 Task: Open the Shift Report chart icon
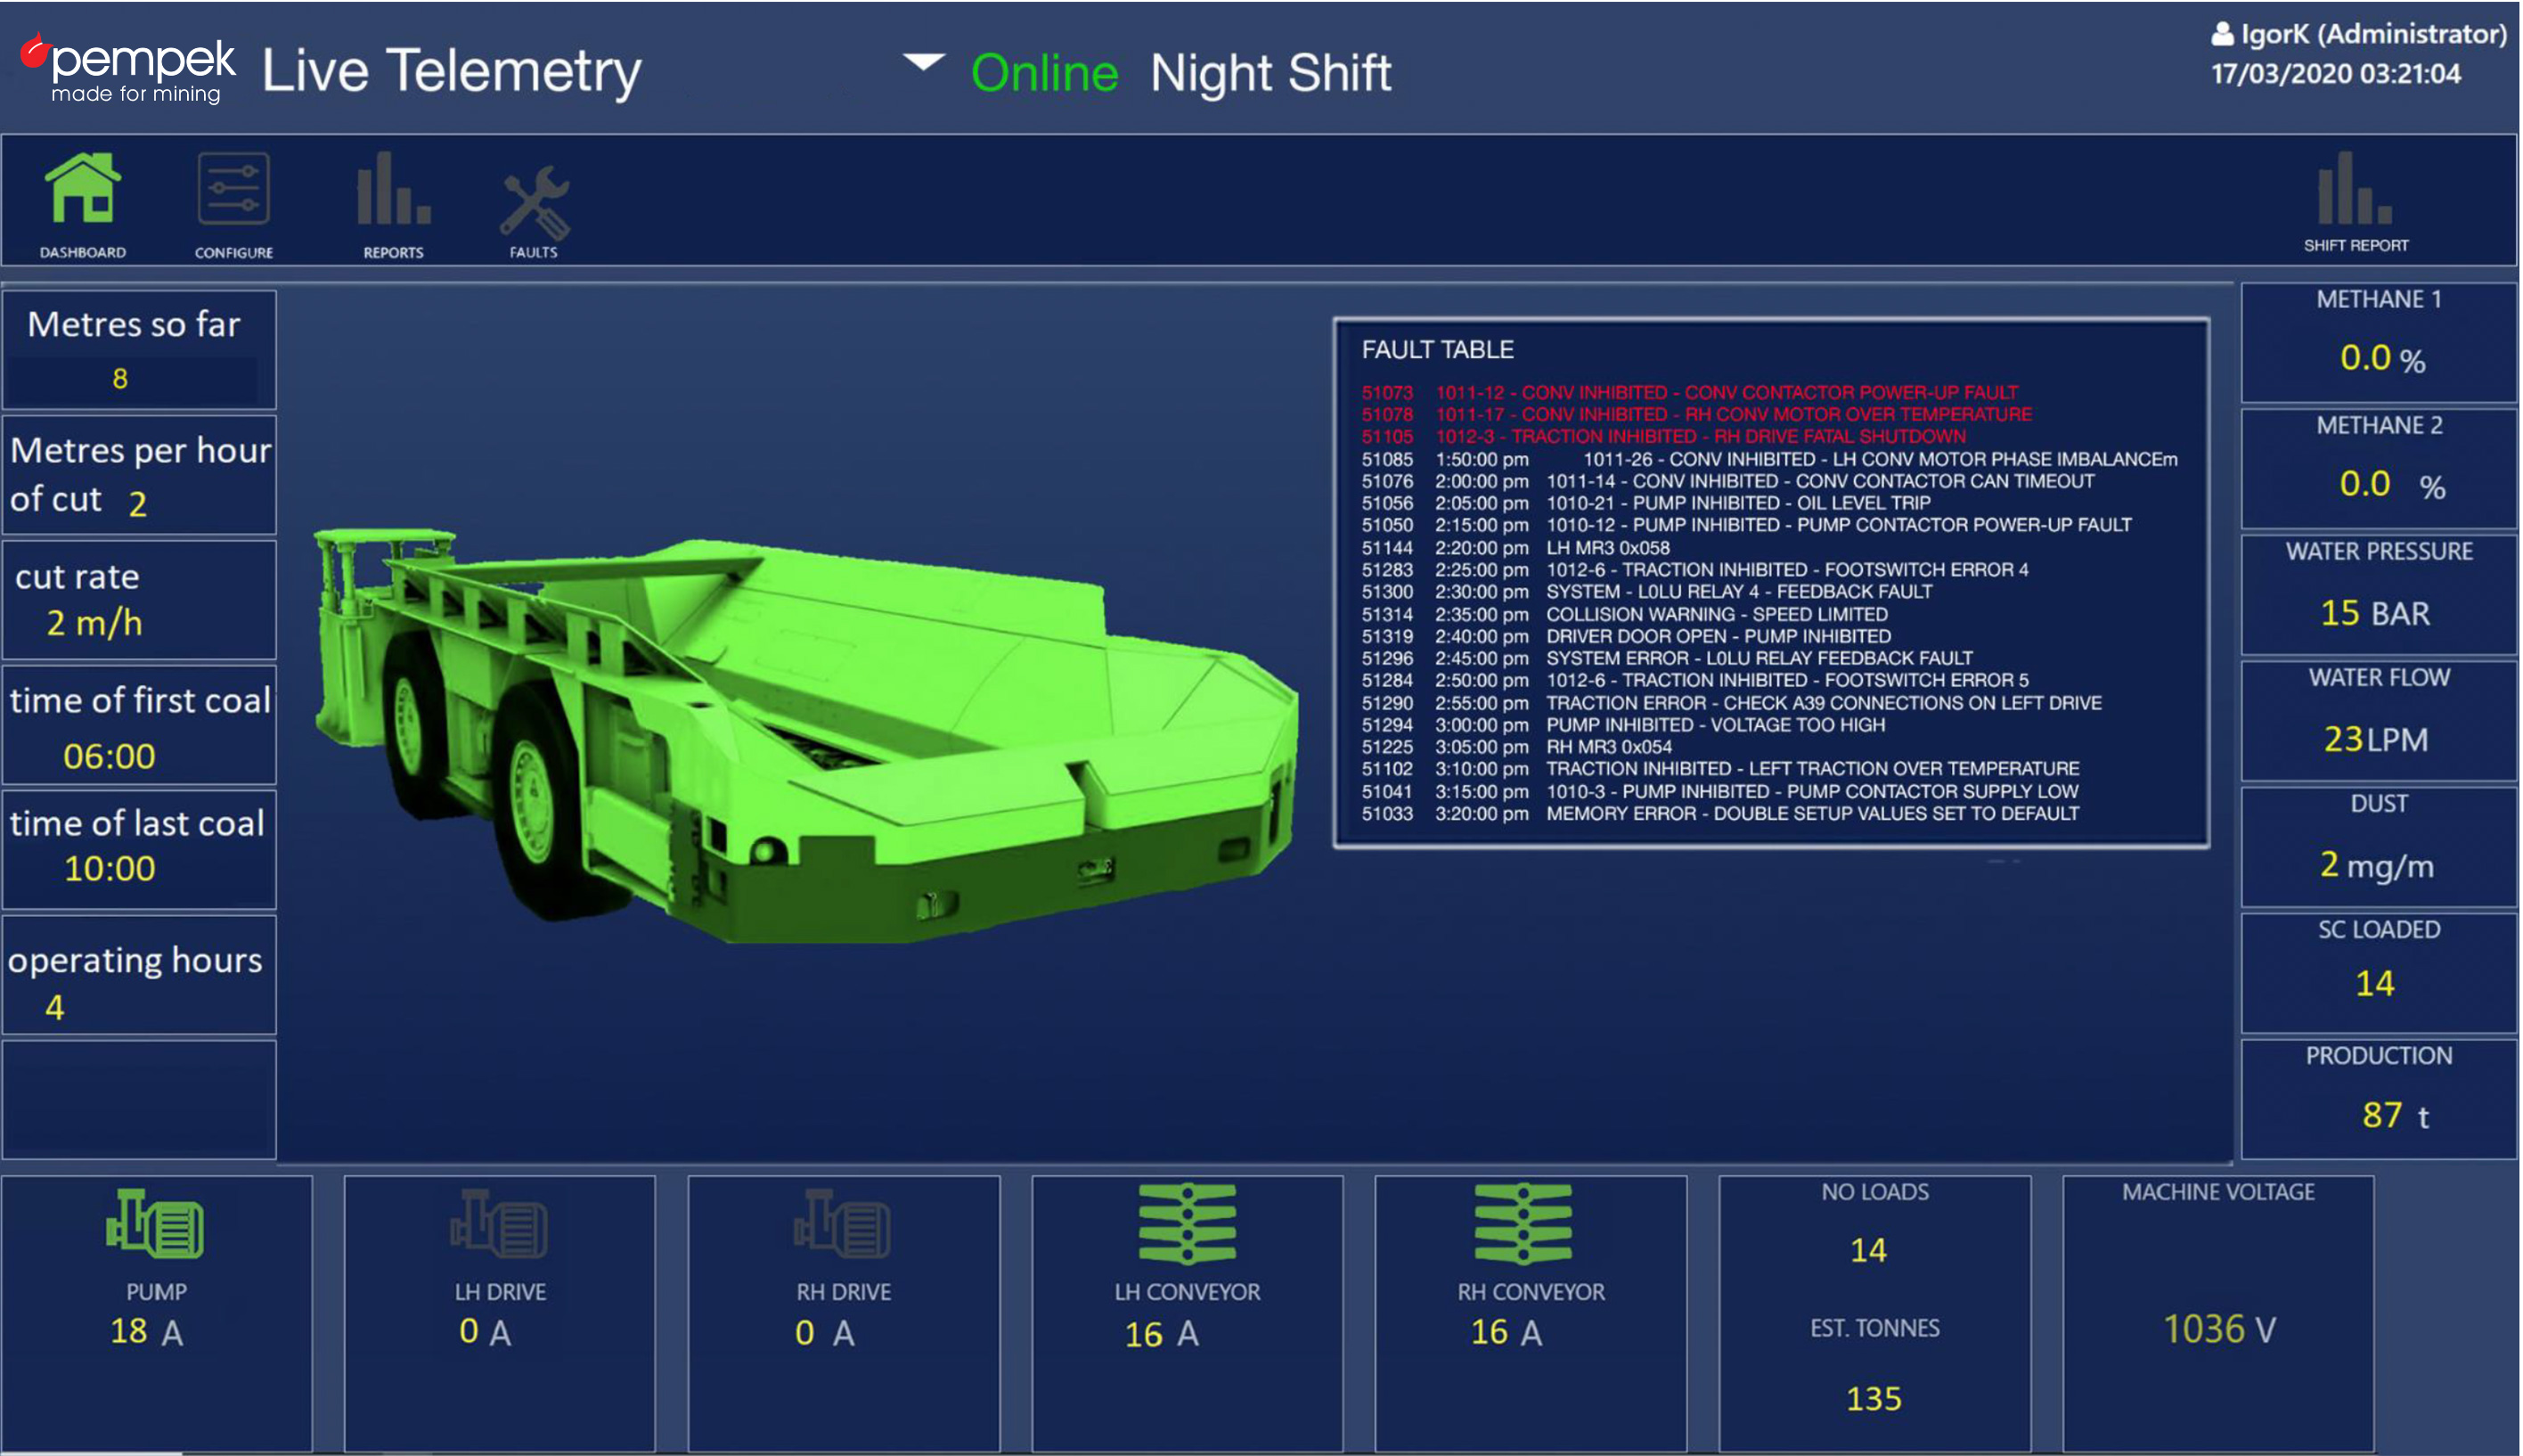click(2354, 190)
